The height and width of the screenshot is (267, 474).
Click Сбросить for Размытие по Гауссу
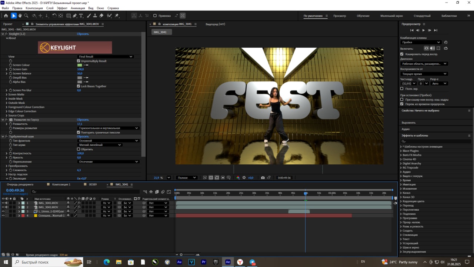coord(83,120)
